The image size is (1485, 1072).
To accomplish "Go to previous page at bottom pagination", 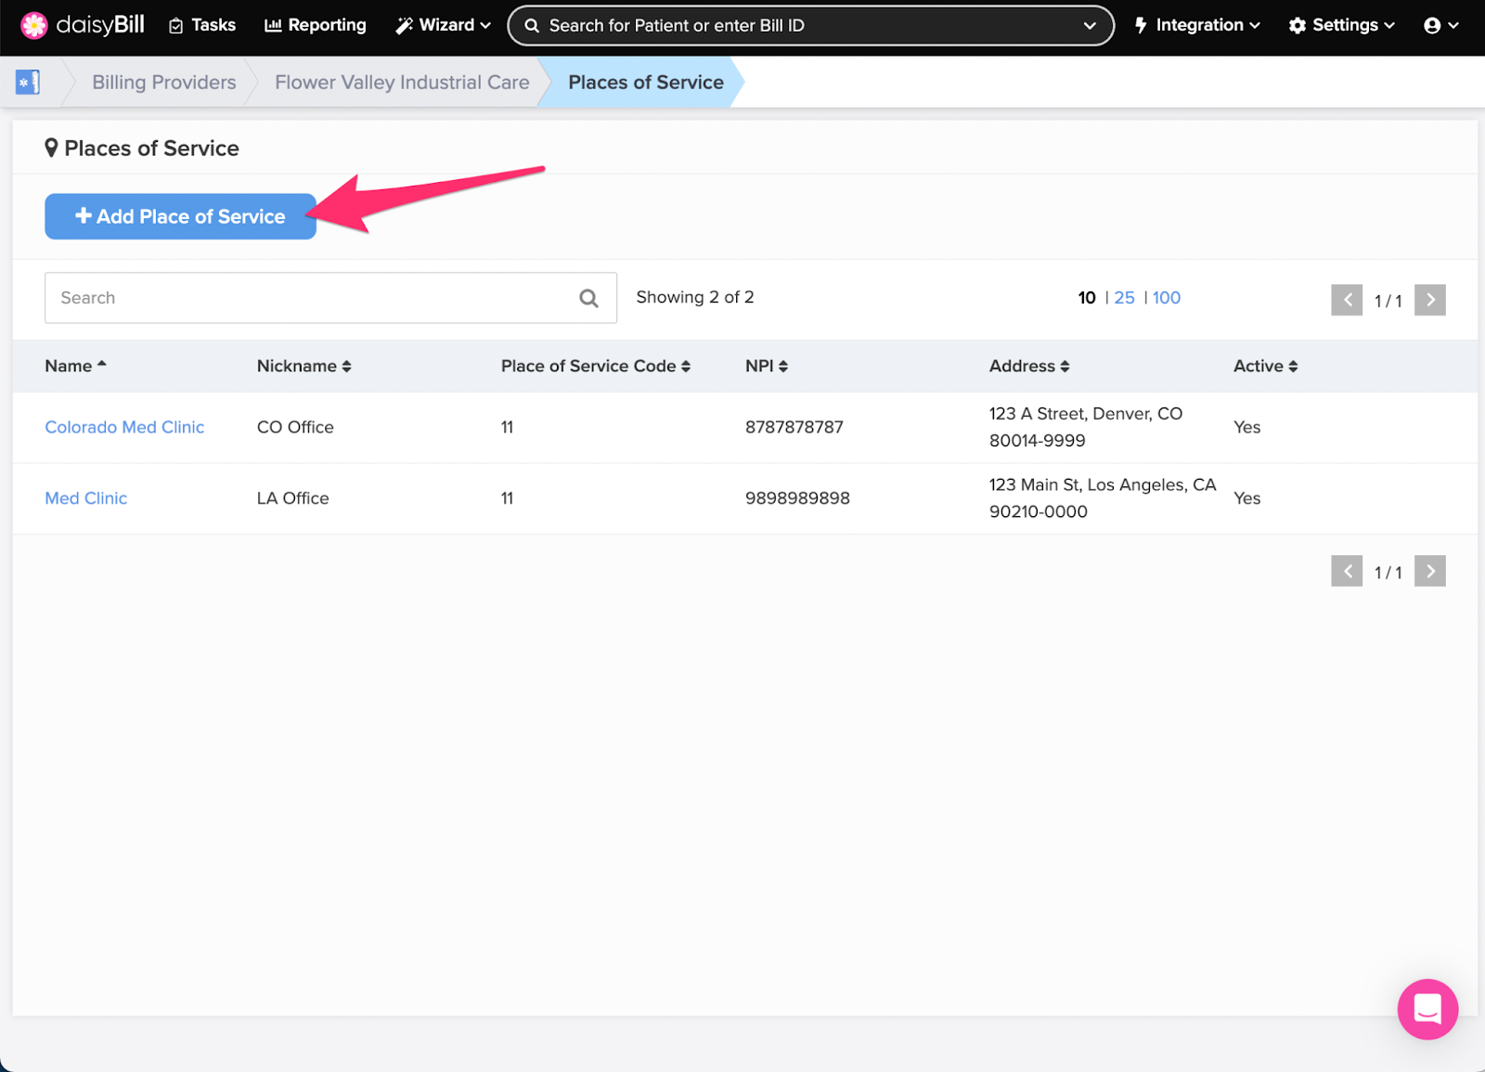I will (1347, 571).
